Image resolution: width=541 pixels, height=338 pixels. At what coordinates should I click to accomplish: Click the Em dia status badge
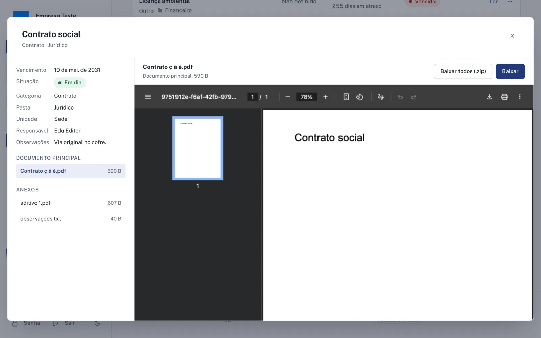point(70,83)
